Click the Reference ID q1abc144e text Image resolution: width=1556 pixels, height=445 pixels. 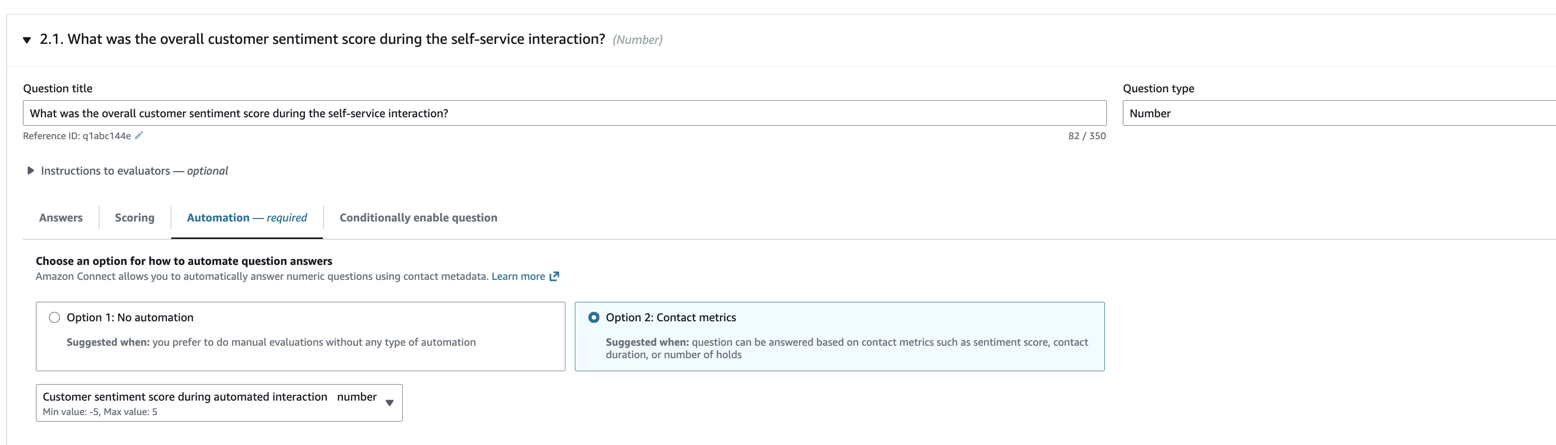coord(77,136)
